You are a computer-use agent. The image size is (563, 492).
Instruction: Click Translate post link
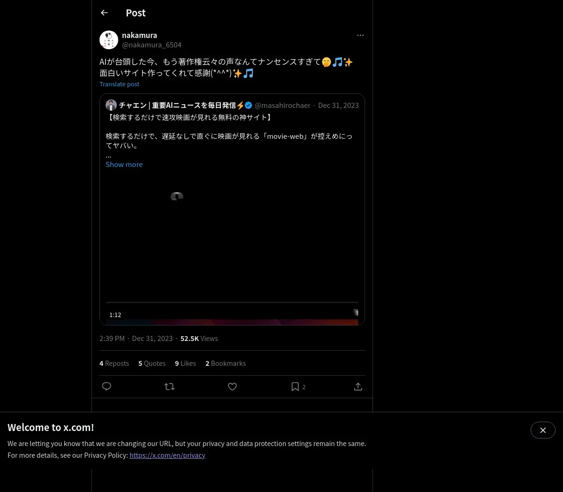119,84
